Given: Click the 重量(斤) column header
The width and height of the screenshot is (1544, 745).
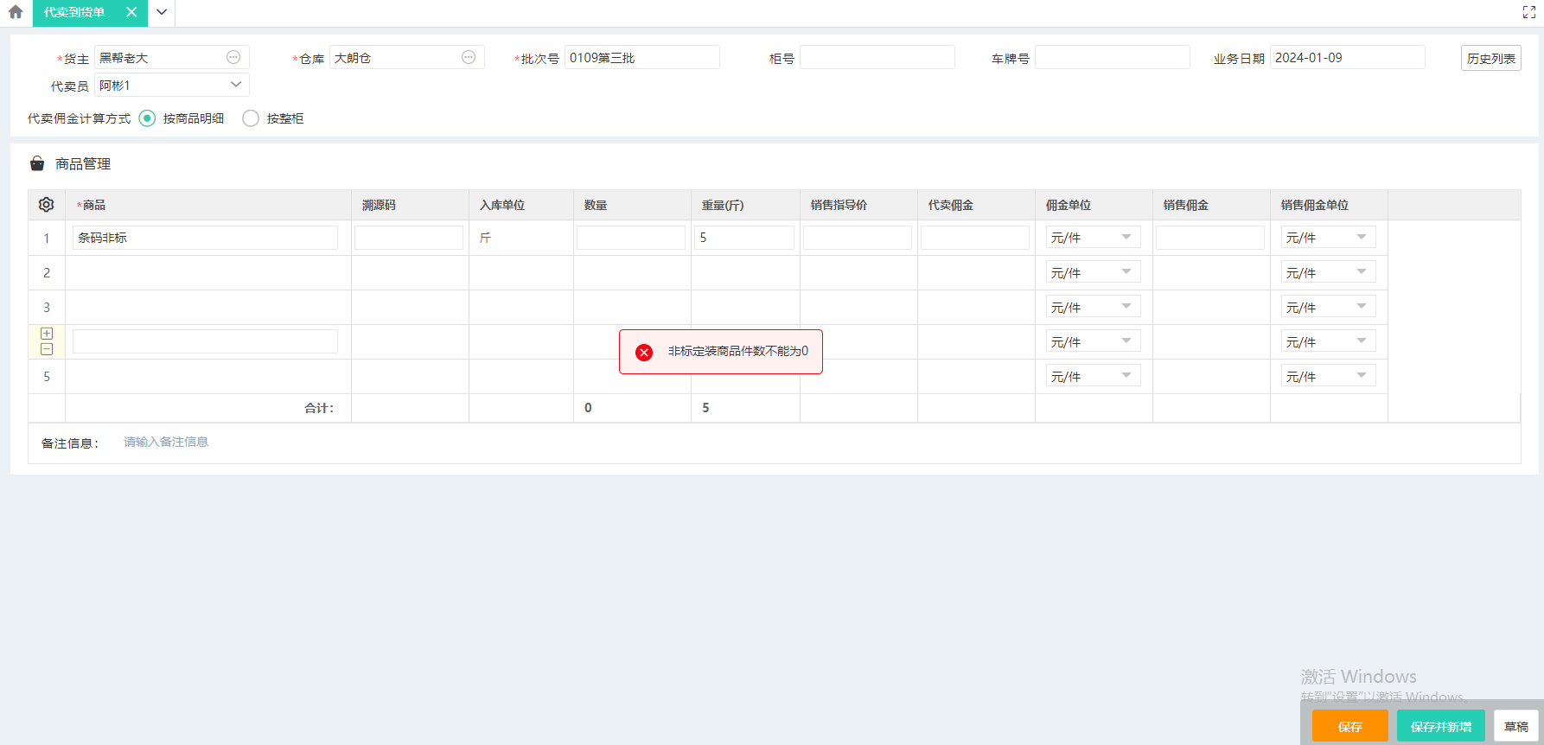Looking at the screenshot, I should pyautogui.click(x=744, y=205).
